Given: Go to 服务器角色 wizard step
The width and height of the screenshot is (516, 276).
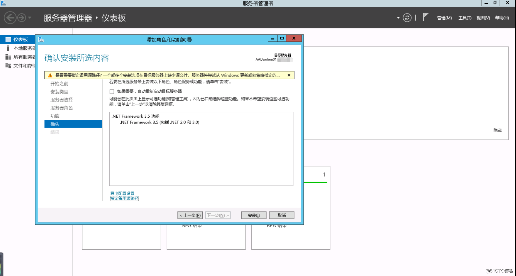Looking at the screenshot, I should 61,108.
